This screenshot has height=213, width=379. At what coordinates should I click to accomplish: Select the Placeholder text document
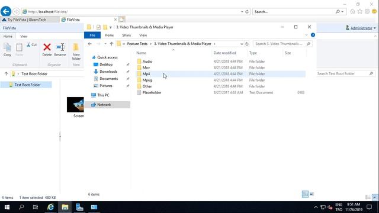(221, 92)
